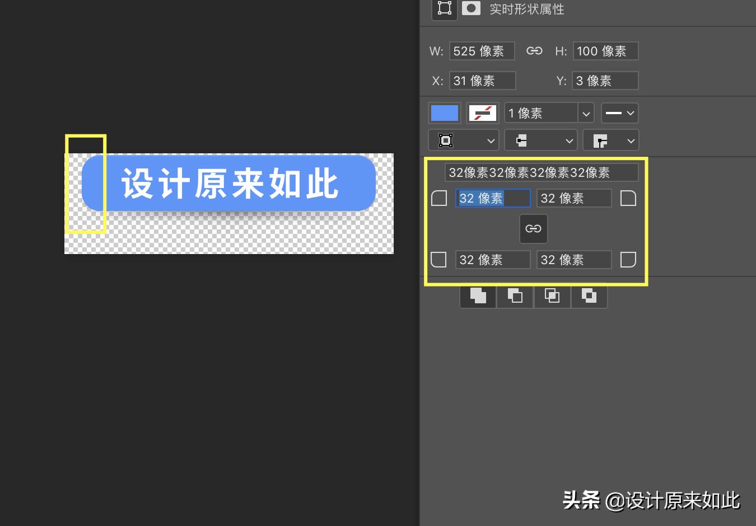Click the masks icon next to shape properties
The height and width of the screenshot is (526, 756).
click(x=470, y=8)
